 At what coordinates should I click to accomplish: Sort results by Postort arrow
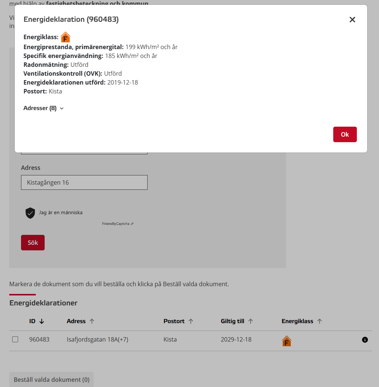point(191,321)
